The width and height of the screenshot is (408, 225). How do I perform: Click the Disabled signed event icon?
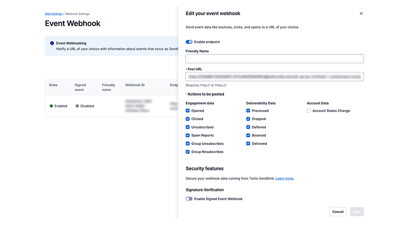(77, 106)
